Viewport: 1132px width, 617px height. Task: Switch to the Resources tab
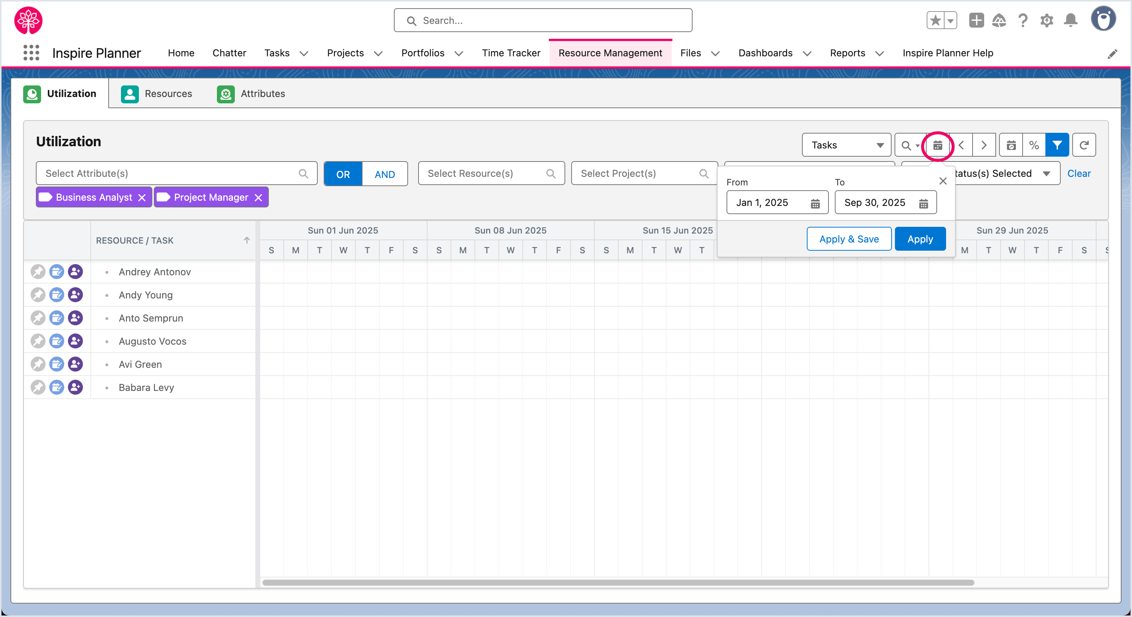156,94
